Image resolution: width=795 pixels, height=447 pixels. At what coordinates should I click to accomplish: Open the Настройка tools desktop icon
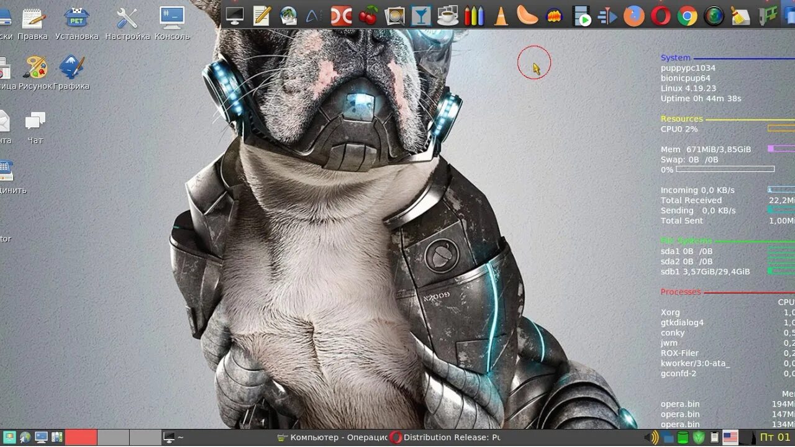coord(127,24)
